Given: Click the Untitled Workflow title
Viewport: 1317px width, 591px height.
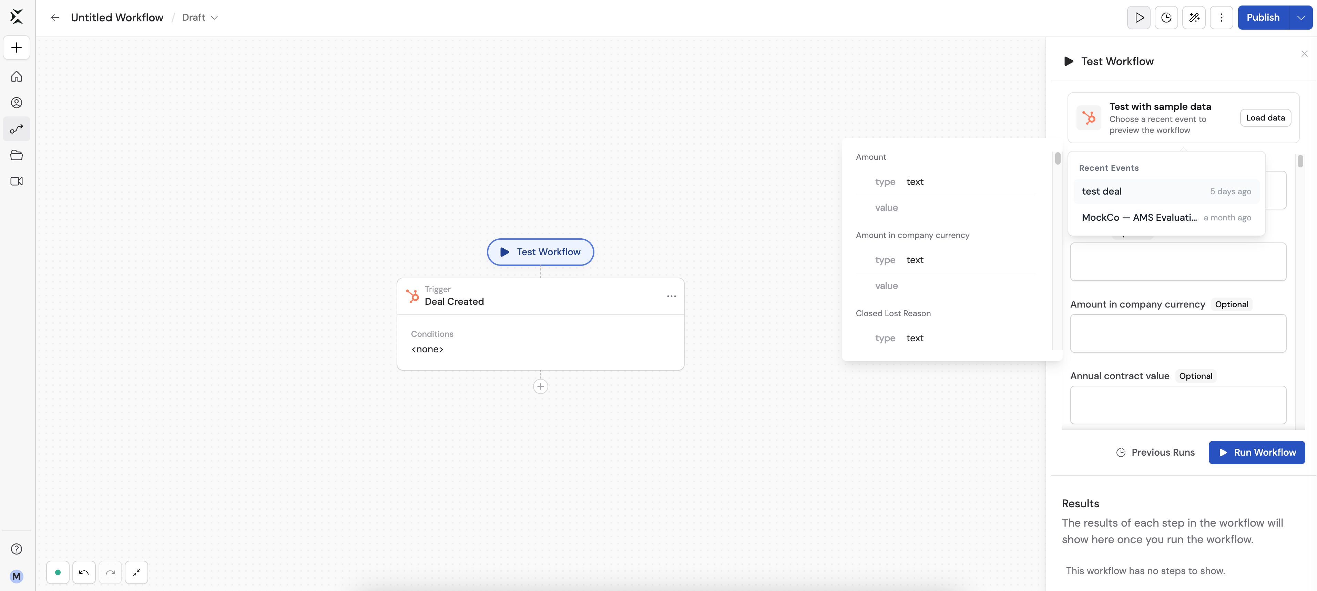Looking at the screenshot, I should tap(117, 18).
